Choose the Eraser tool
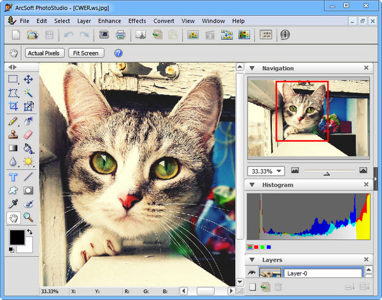Screen dimensions: 382x300 click(29, 134)
